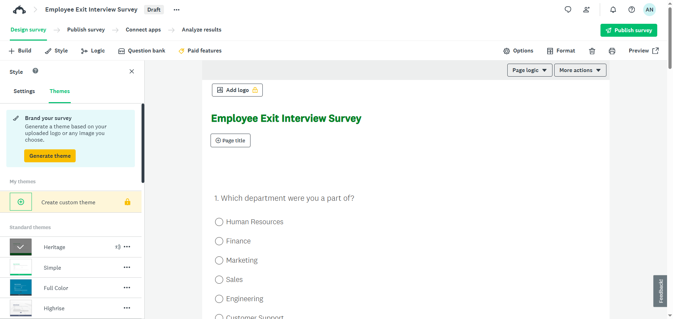
Task: Go to Analyze results step
Action: tap(201, 30)
